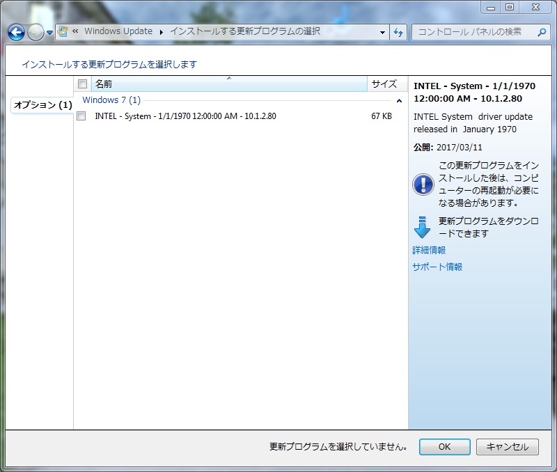This screenshot has width=557, height=472.
Task: Go back with the blue Back arrow
Action: click(16, 33)
